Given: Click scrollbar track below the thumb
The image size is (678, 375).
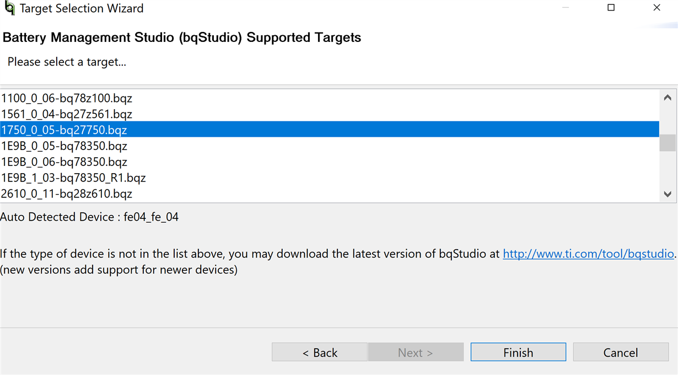Looking at the screenshot, I should (668, 169).
